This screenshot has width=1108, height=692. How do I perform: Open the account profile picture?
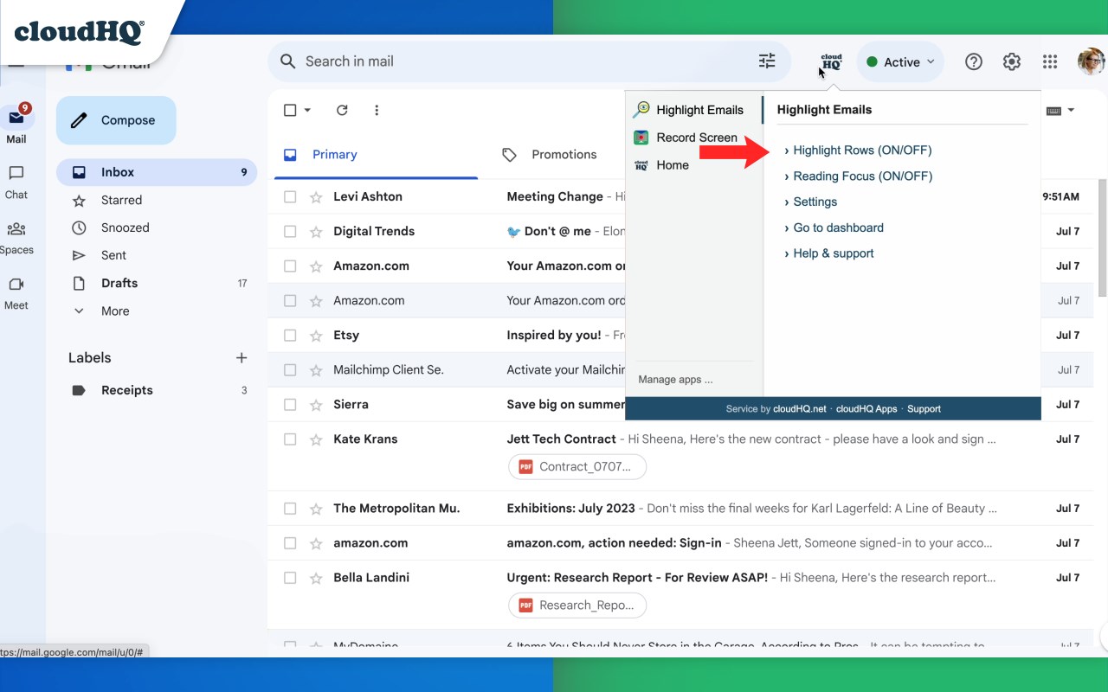tap(1091, 61)
